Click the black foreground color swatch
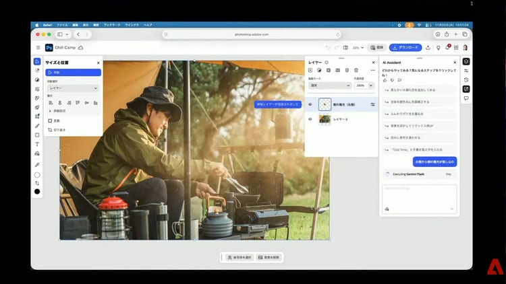The height and width of the screenshot is (284, 506). tap(37, 192)
